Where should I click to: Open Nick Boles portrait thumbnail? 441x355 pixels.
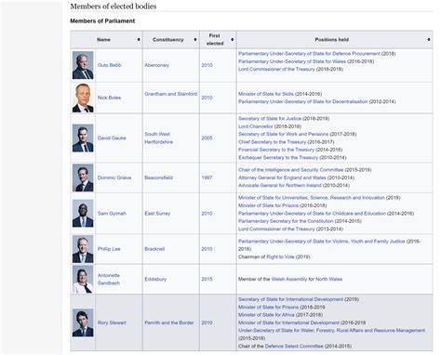(x=83, y=98)
